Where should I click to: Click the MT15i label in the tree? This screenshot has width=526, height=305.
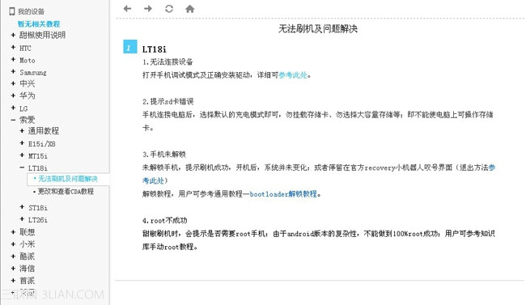38,156
